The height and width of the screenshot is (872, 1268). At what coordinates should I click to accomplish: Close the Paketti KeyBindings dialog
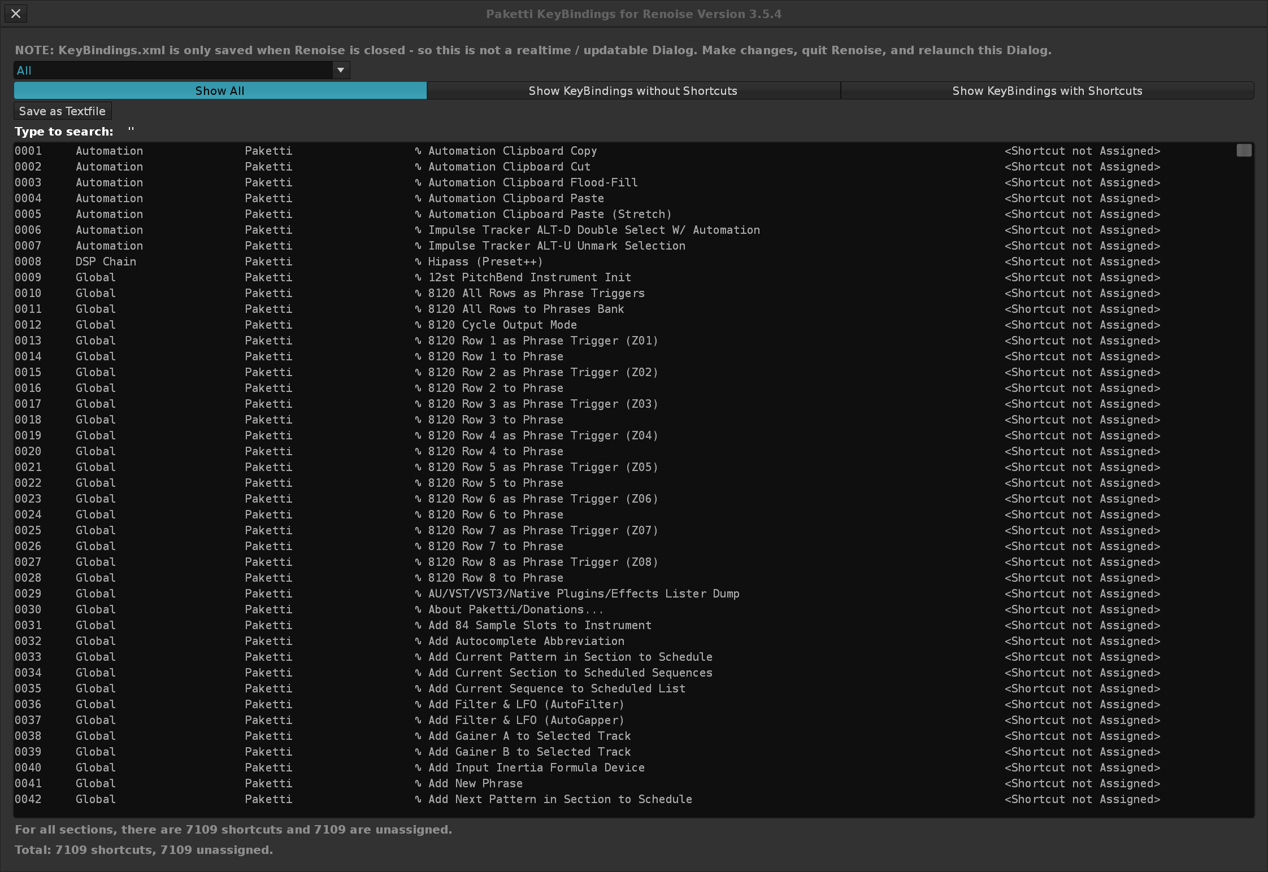click(16, 14)
